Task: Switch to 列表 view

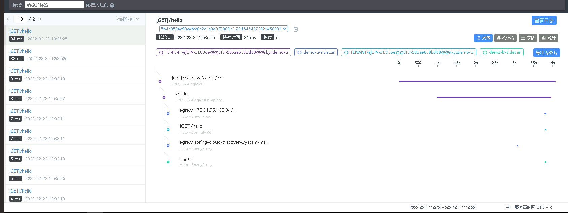Action: [x=483, y=38]
